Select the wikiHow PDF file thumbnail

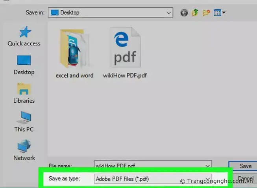click(x=125, y=48)
